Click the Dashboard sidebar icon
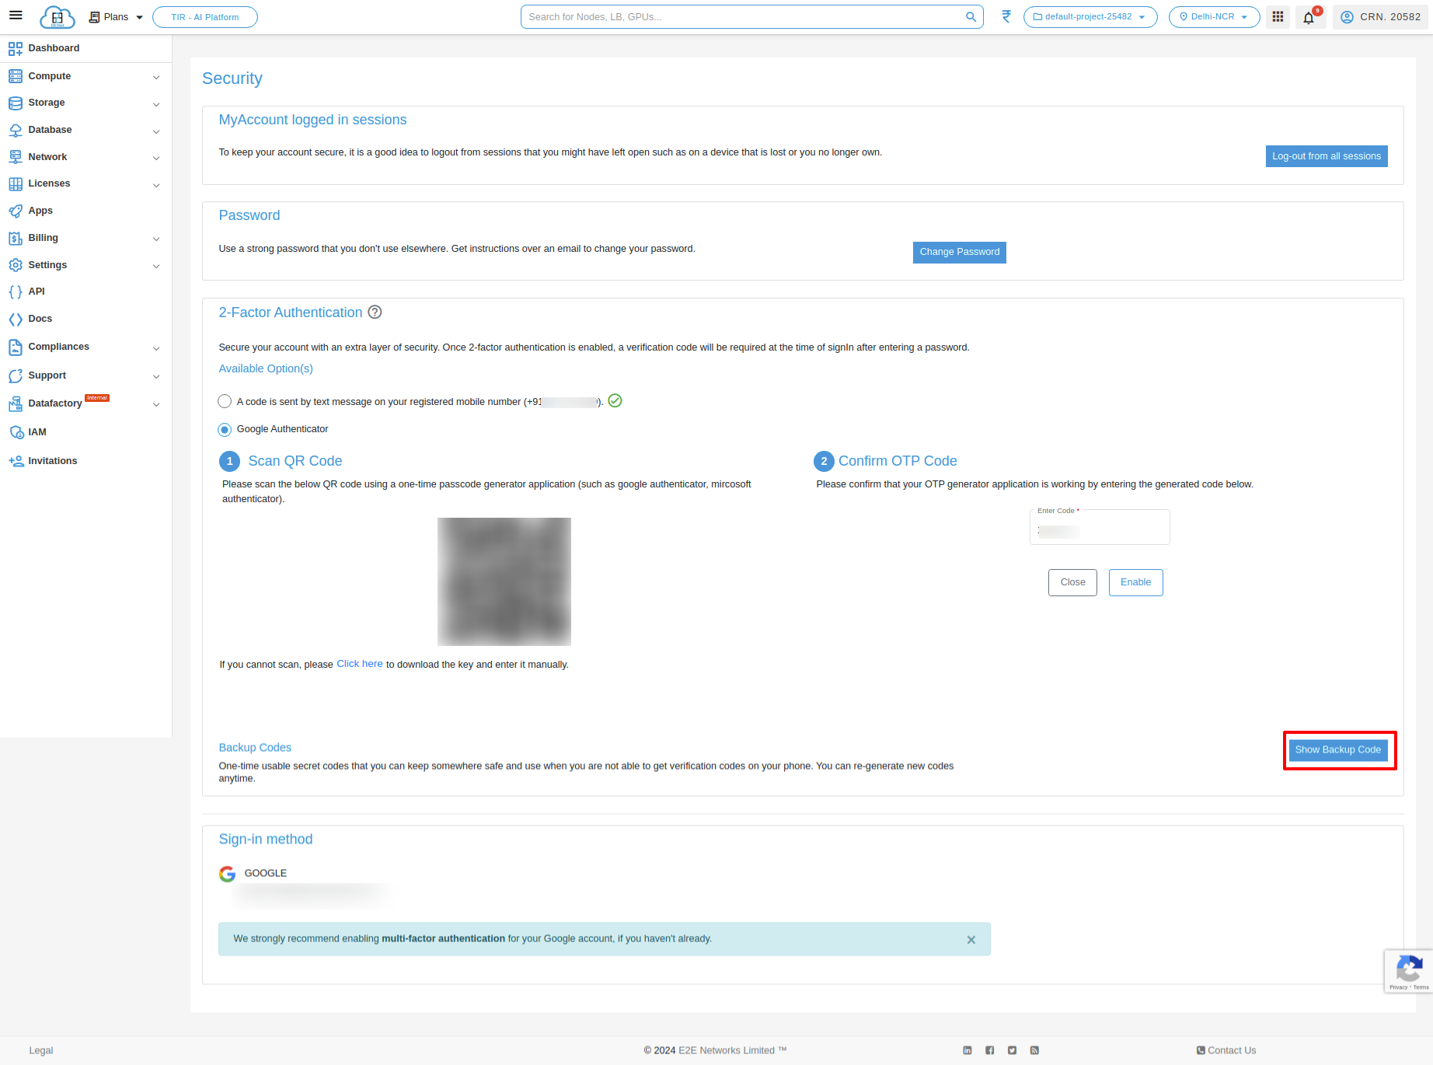 click(x=16, y=48)
